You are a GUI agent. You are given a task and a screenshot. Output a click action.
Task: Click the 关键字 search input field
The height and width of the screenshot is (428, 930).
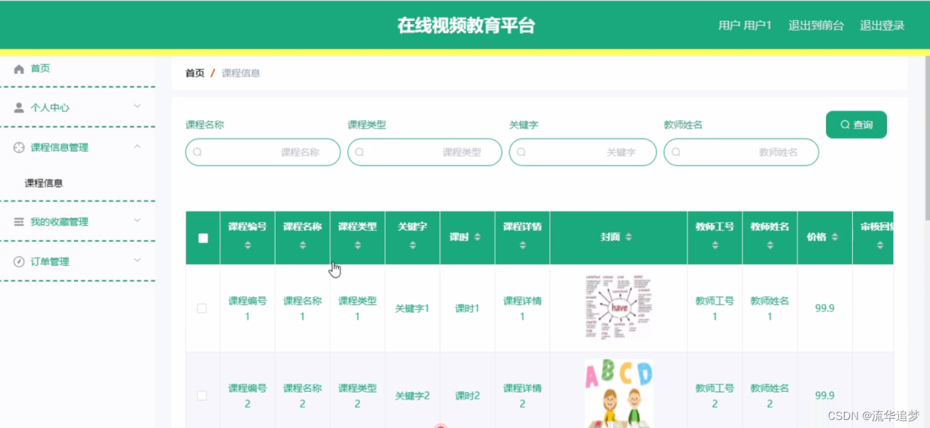click(x=583, y=152)
